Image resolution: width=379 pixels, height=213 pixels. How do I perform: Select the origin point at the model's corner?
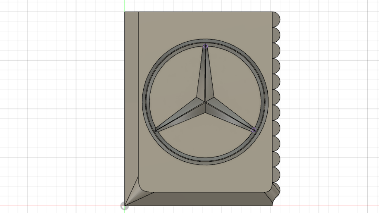tap(124, 206)
